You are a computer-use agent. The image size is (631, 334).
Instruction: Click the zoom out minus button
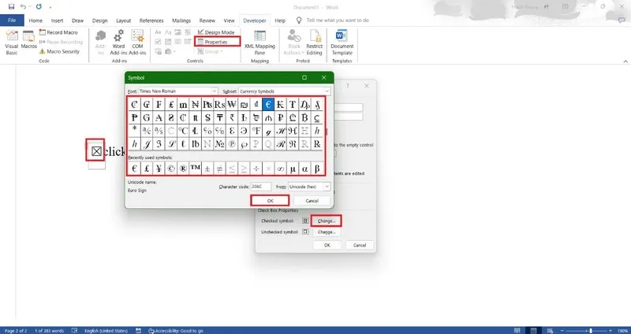pyautogui.click(x=562, y=331)
